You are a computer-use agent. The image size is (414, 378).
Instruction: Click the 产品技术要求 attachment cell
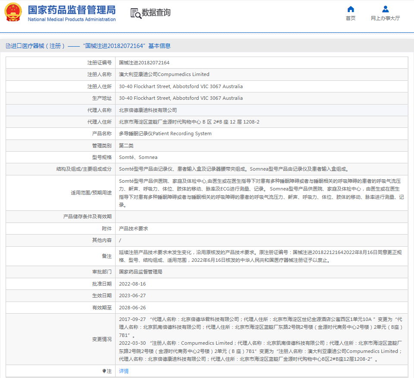pyautogui.click(x=133, y=229)
